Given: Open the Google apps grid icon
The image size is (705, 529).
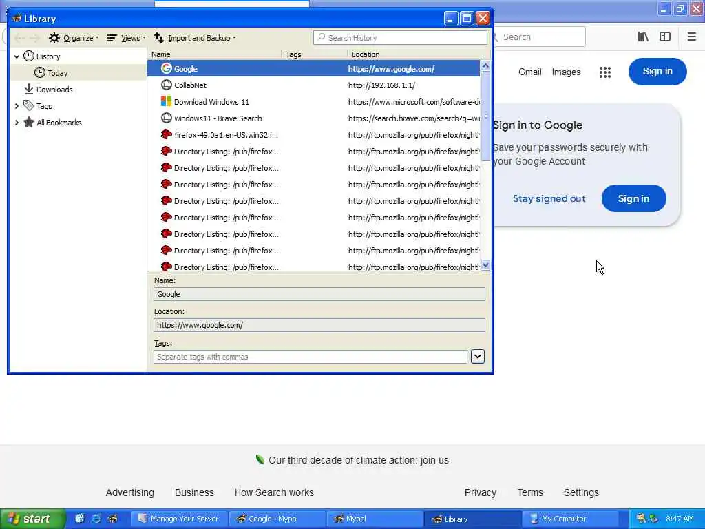Looking at the screenshot, I should (x=605, y=72).
